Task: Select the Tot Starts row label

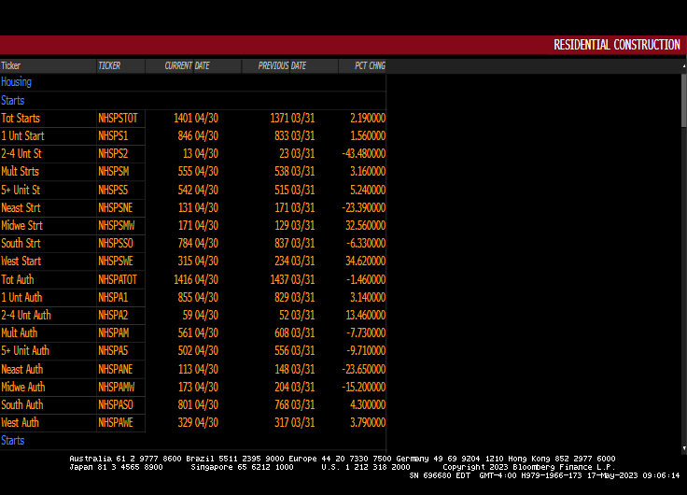Action: (x=21, y=119)
